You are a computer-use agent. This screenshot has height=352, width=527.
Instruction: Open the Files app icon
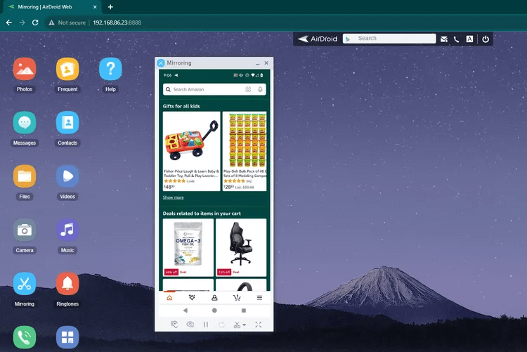(25, 176)
